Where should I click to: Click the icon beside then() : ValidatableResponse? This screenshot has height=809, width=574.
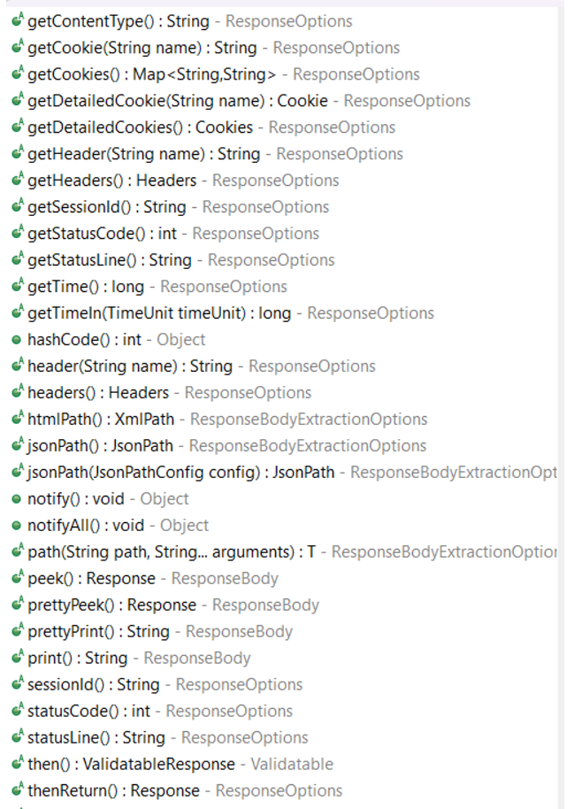coord(18,763)
